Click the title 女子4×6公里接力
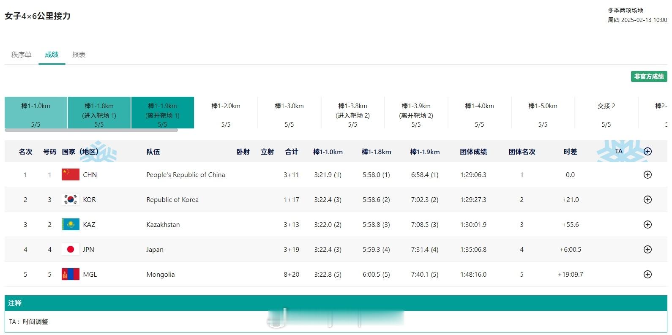Screen dimensions: 672x335 [x=38, y=16]
